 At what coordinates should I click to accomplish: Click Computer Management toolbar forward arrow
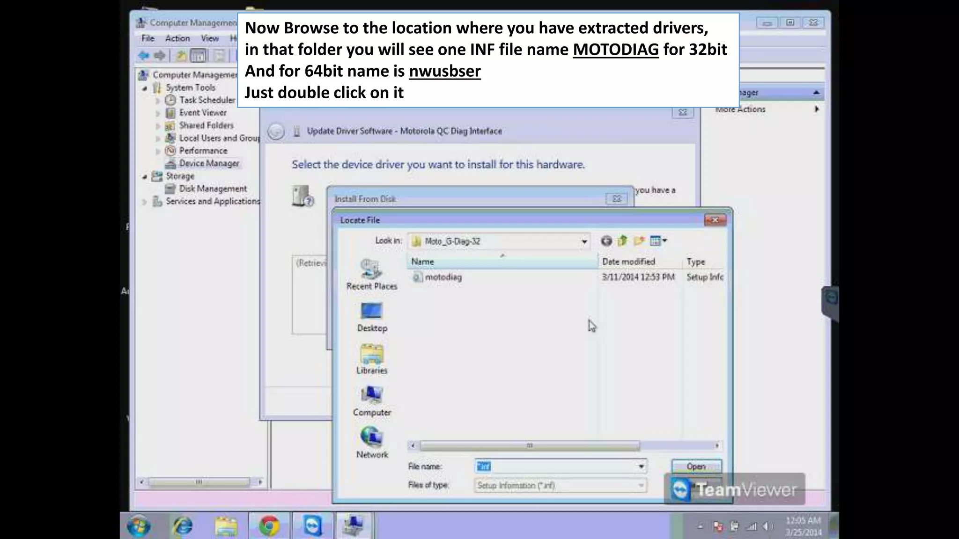[x=160, y=56]
